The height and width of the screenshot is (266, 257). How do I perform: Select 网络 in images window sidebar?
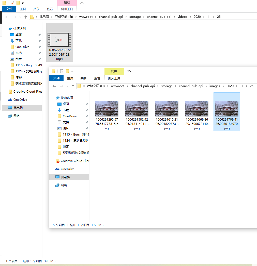[x=64, y=186]
